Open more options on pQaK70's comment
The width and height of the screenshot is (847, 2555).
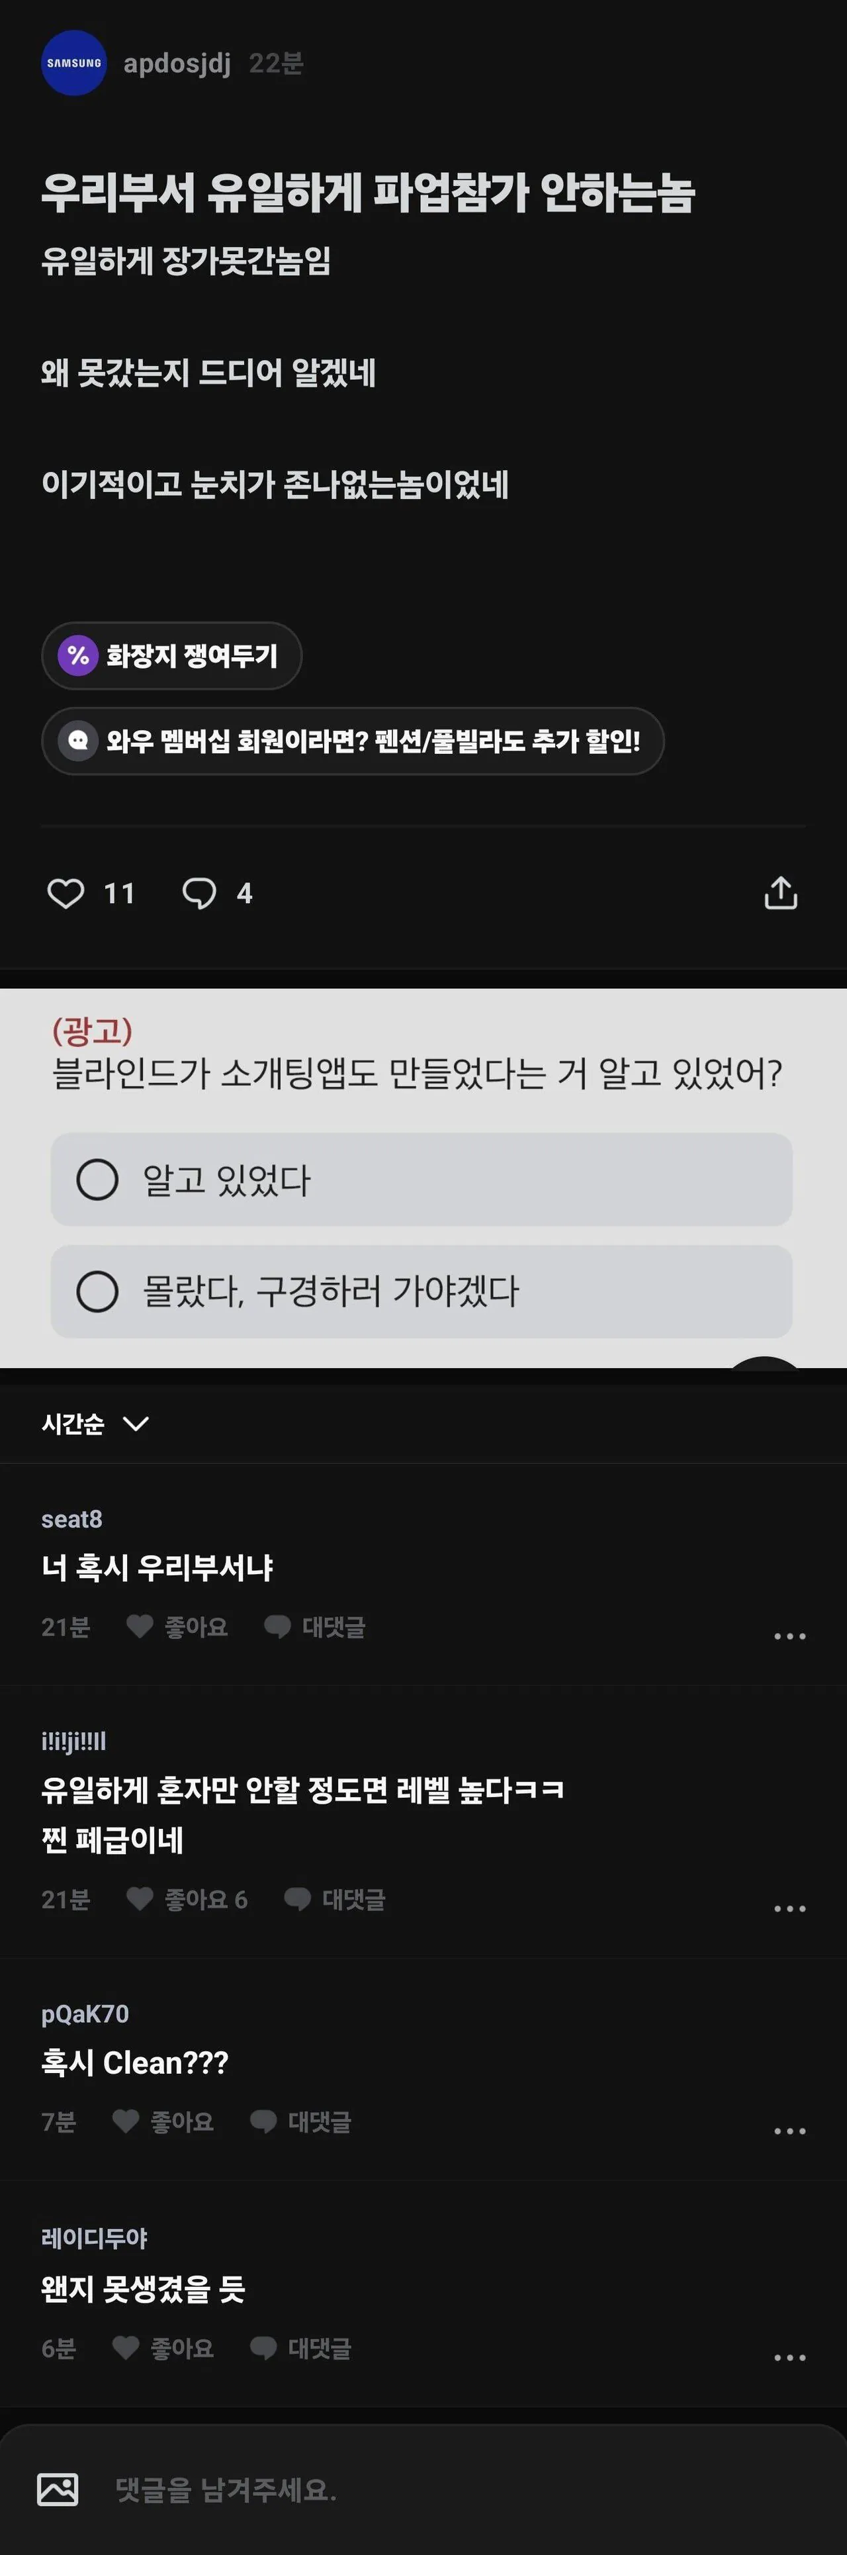789,2131
